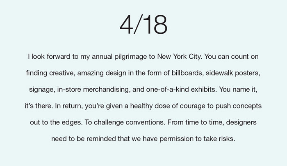Click the large 4/18 date heading
This screenshot has width=287, height=166.
click(x=143, y=24)
